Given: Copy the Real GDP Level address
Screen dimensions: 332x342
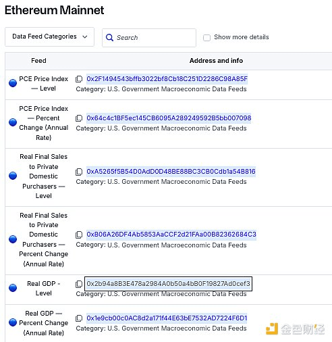Looking at the screenshot, I should (79, 284).
